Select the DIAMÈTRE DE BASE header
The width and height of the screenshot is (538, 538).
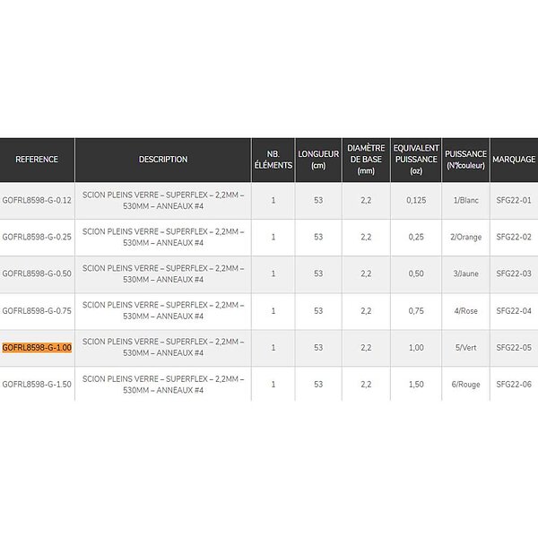[x=366, y=160]
